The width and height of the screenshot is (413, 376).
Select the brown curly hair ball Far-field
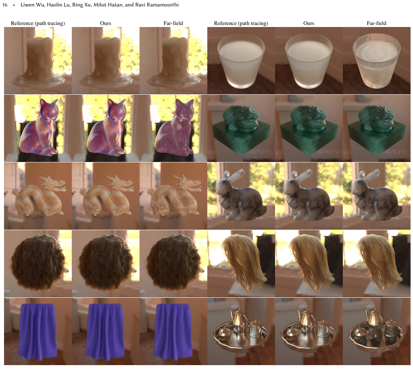173,264
